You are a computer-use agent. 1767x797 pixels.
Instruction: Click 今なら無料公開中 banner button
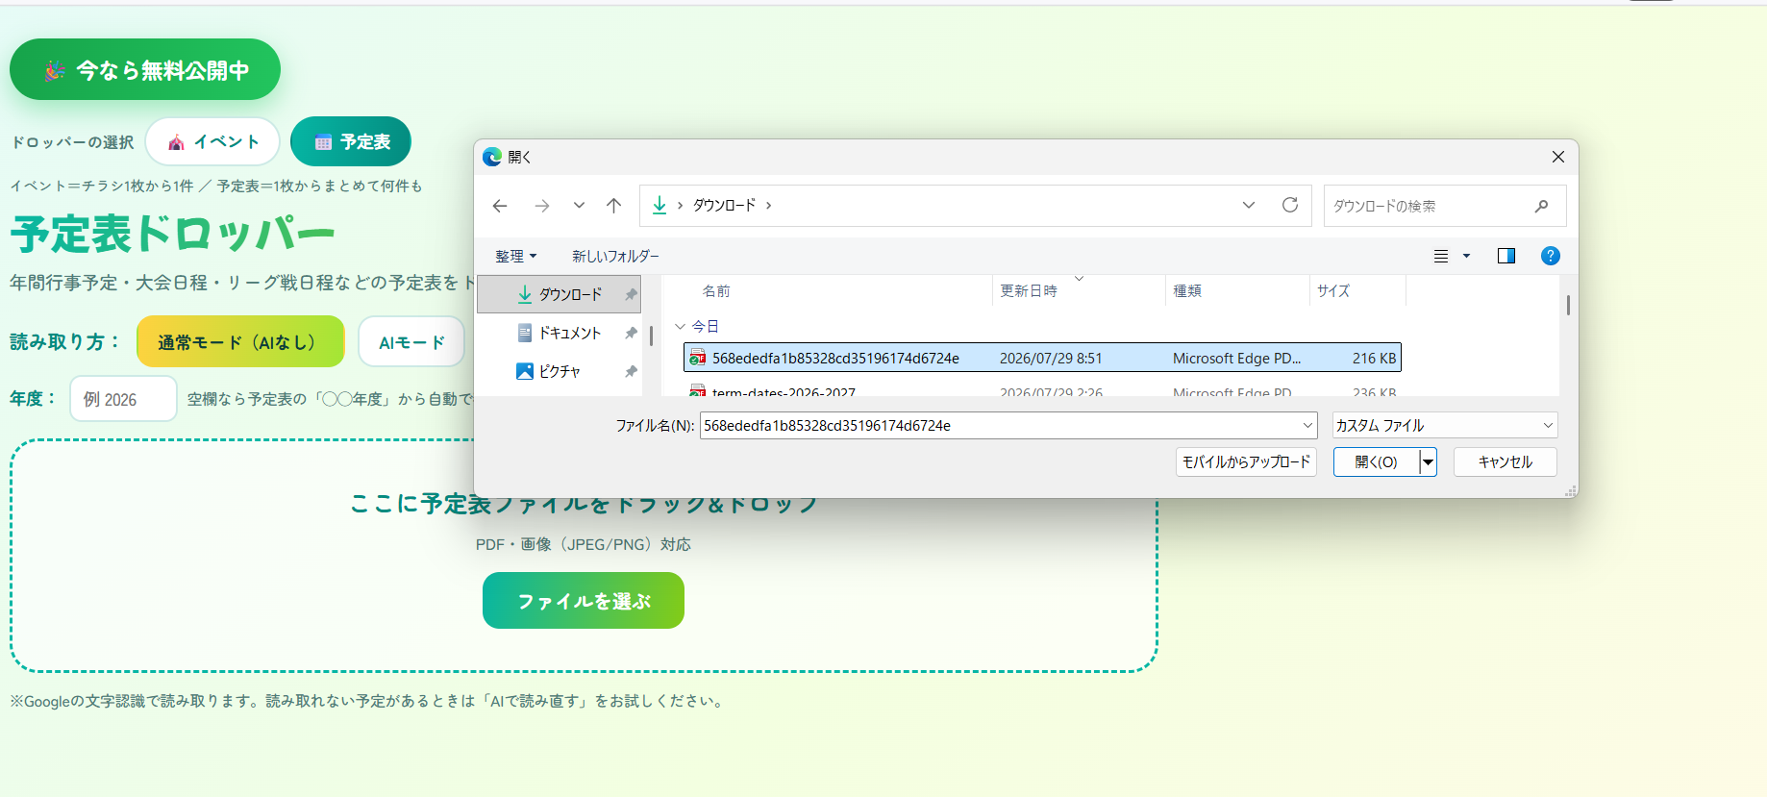point(145,69)
